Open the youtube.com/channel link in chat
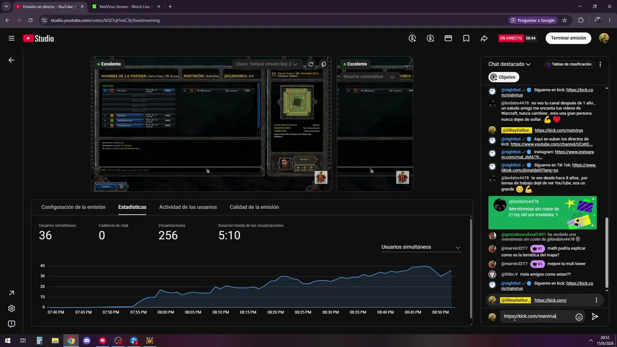This screenshot has width=617, height=347. pyautogui.click(x=551, y=144)
